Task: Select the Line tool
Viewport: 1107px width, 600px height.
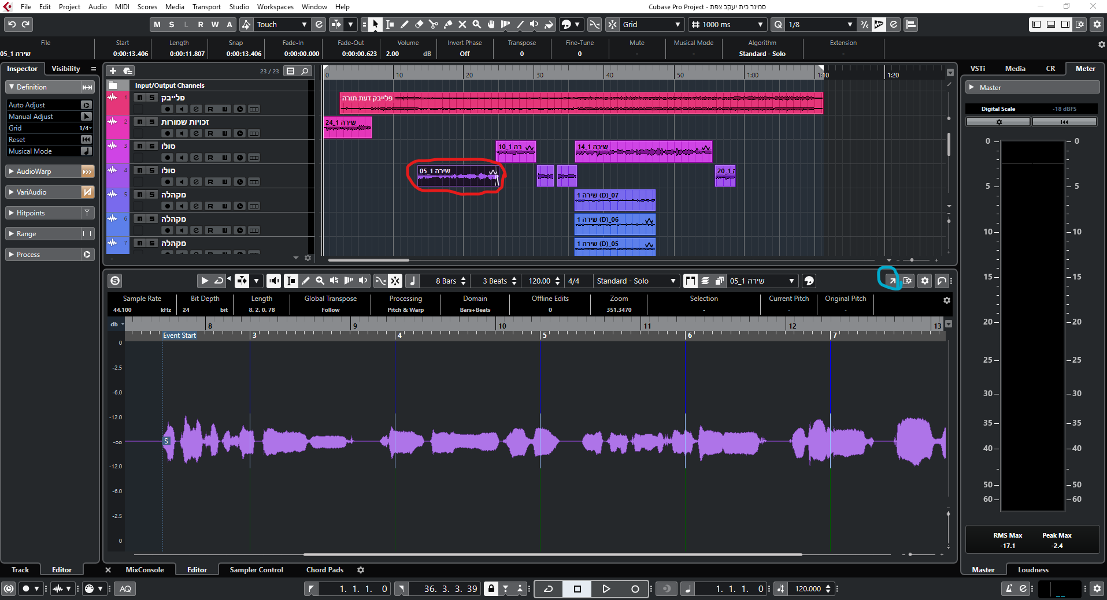Action: (520, 24)
